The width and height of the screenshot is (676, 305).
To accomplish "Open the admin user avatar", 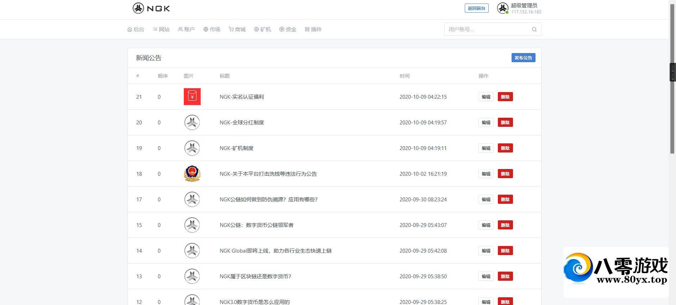I will pyautogui.click(x=503, y=8).
